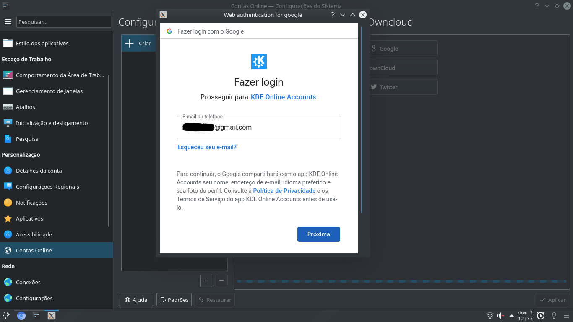Choose the Twitter account provider button
The width and height of the screenshot is (573, 322).
click(403, 87)
